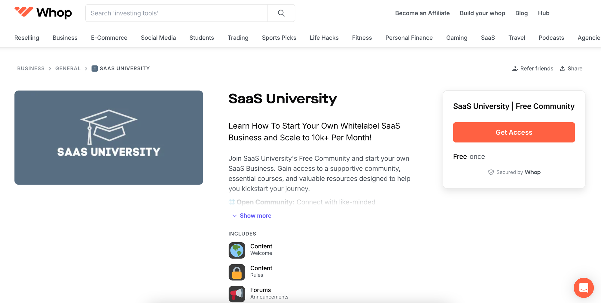Click the Refer friends icon
Viewport: 601px width, 303px height.
515,69
